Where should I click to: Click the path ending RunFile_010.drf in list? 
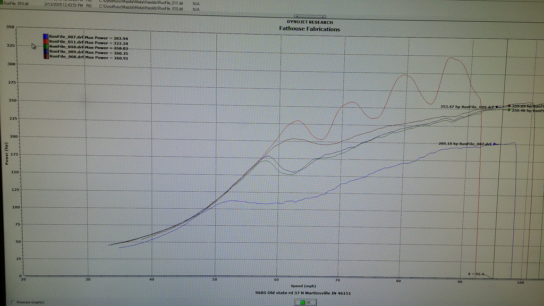pos(141,8)
